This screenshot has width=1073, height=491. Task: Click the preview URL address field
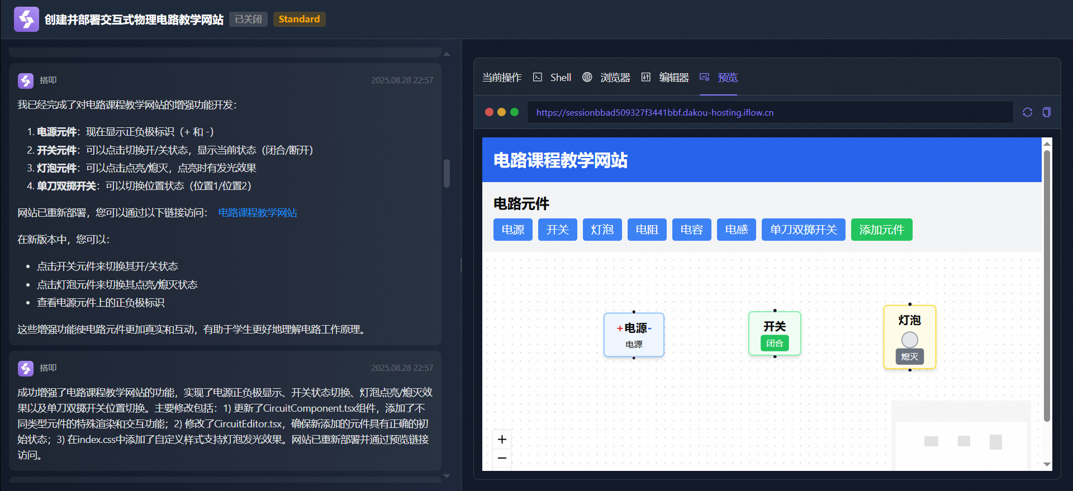click(x=770, y=112)
